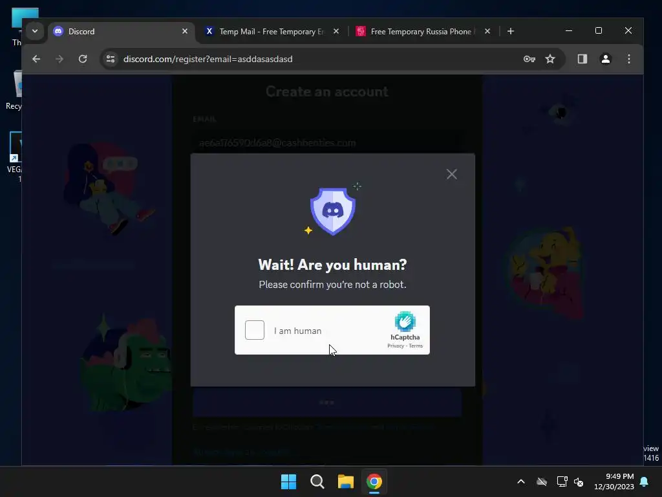Open the Chrome profile menu
The width and height of the screenshot is (662, 497).
(606, 59)
